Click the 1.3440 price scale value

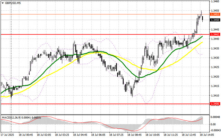215,39
